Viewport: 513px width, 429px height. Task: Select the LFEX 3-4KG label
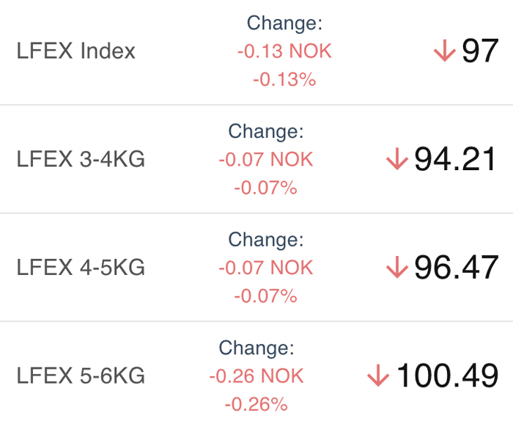(x=81, y=159)
